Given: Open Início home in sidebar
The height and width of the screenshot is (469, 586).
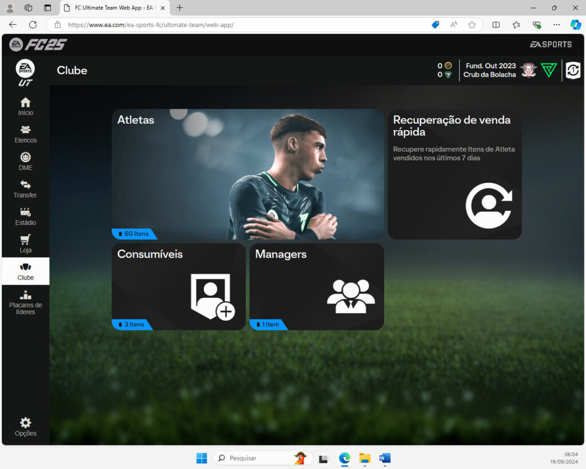Looking at the screenshot, I should [25, 107].
